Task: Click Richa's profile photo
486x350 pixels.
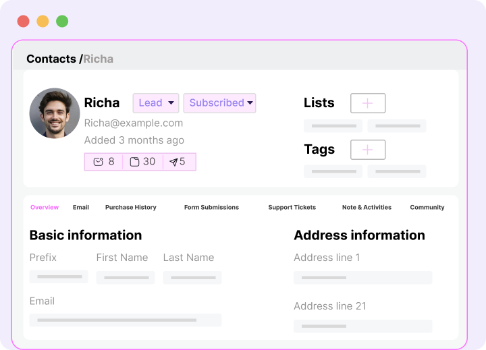Action: 55,113
